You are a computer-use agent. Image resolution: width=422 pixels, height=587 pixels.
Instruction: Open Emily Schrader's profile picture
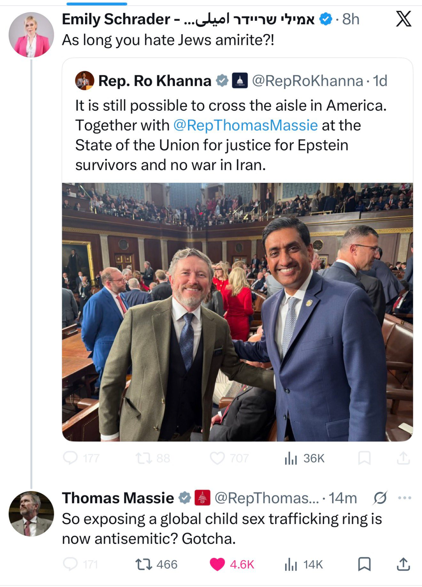31,35
